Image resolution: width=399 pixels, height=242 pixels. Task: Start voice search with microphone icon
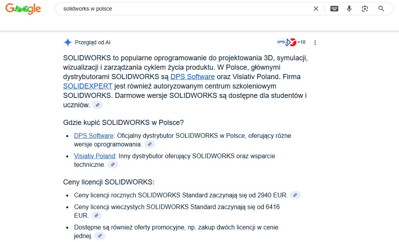coord(349,9)
